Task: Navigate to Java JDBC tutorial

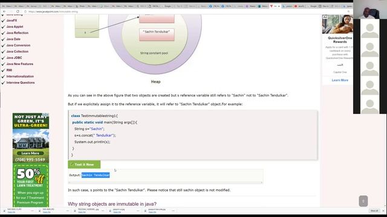Action: click(14, 58)
